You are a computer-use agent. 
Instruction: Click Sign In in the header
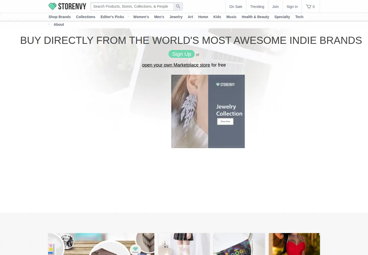pos(292,7)
